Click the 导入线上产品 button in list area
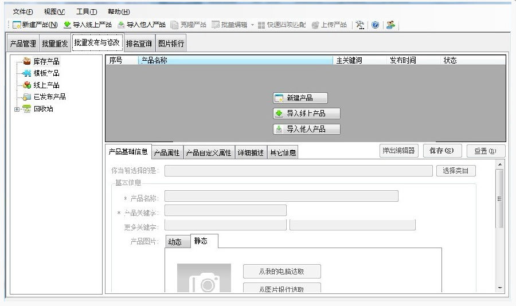The width and height of the screenshot is (516, 306). coord(307,113)
